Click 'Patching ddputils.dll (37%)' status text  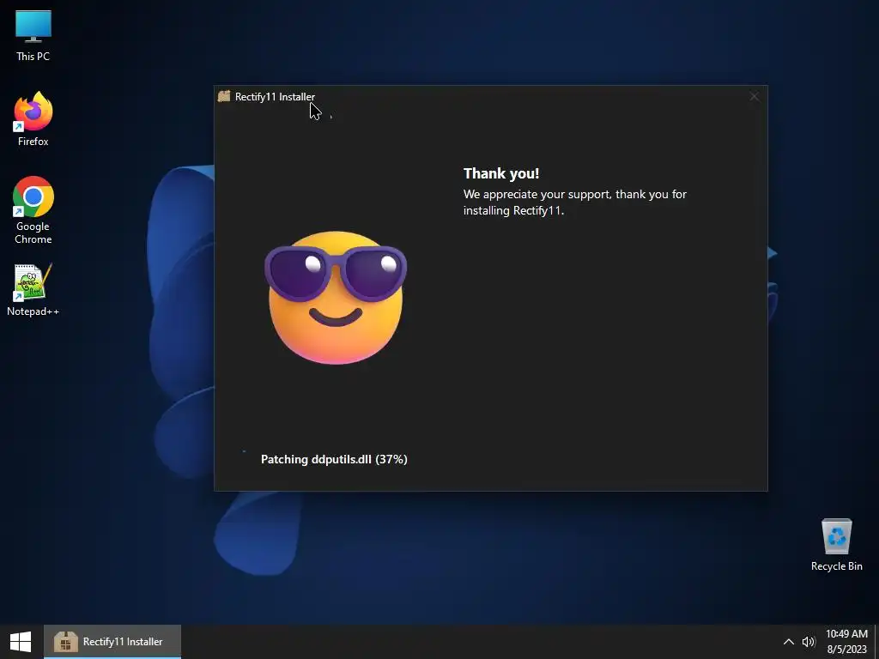click(334, 459)
